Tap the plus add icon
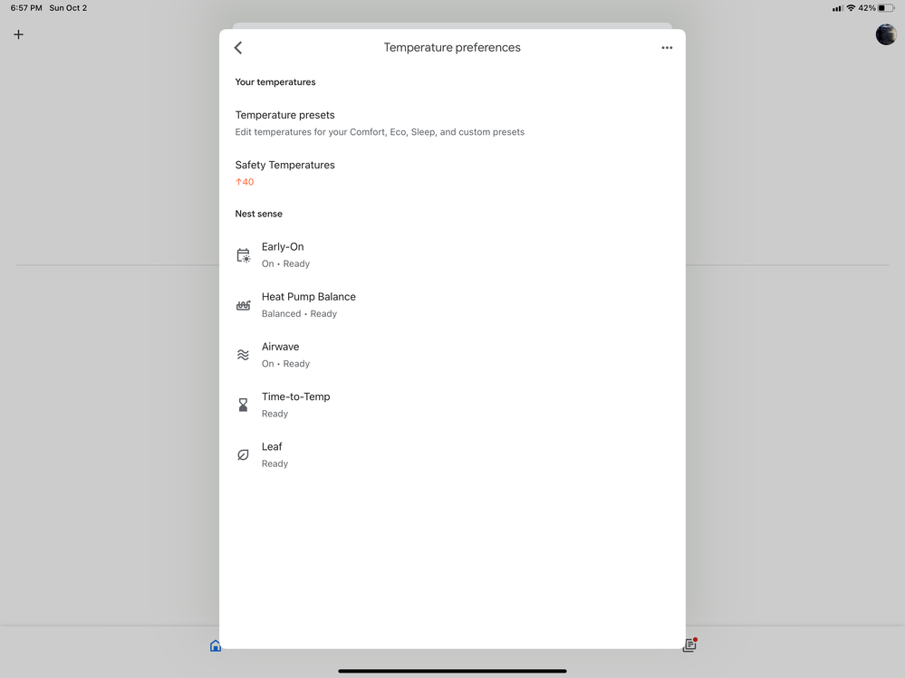 tap(18, 34)
